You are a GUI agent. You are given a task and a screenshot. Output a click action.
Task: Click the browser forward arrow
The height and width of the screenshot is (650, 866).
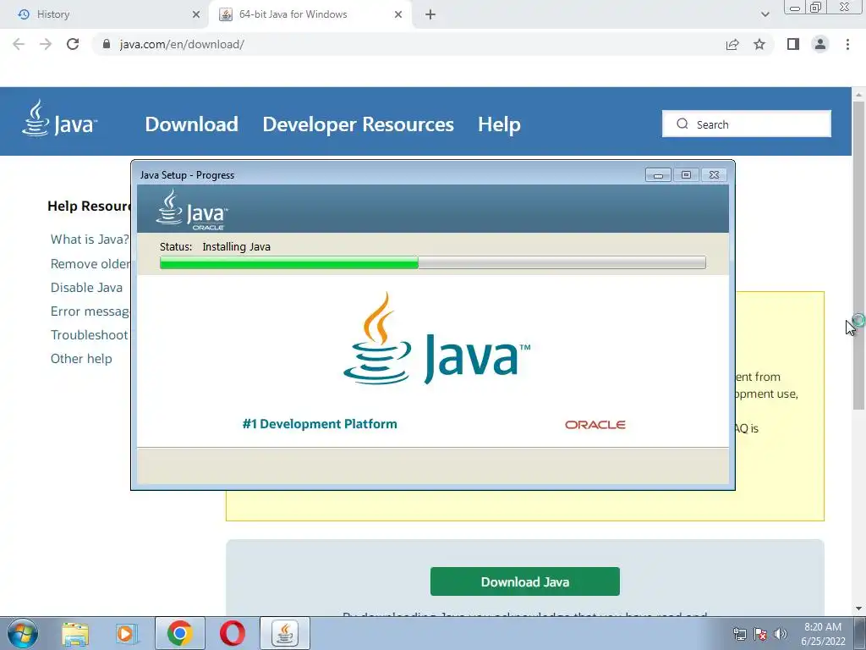(x=46, y=44)
